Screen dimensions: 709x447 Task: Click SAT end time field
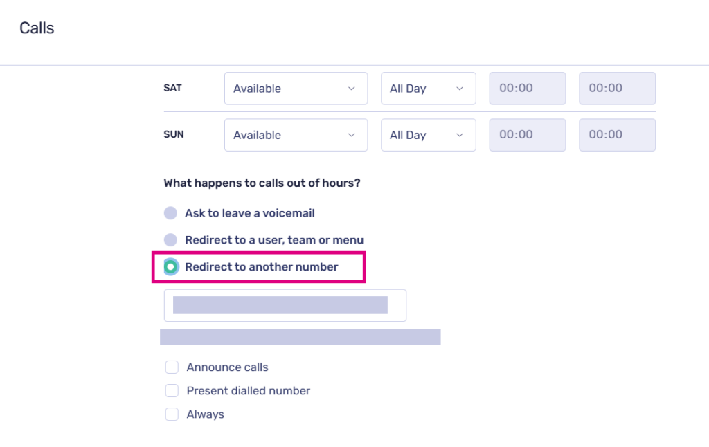[617, 89]
